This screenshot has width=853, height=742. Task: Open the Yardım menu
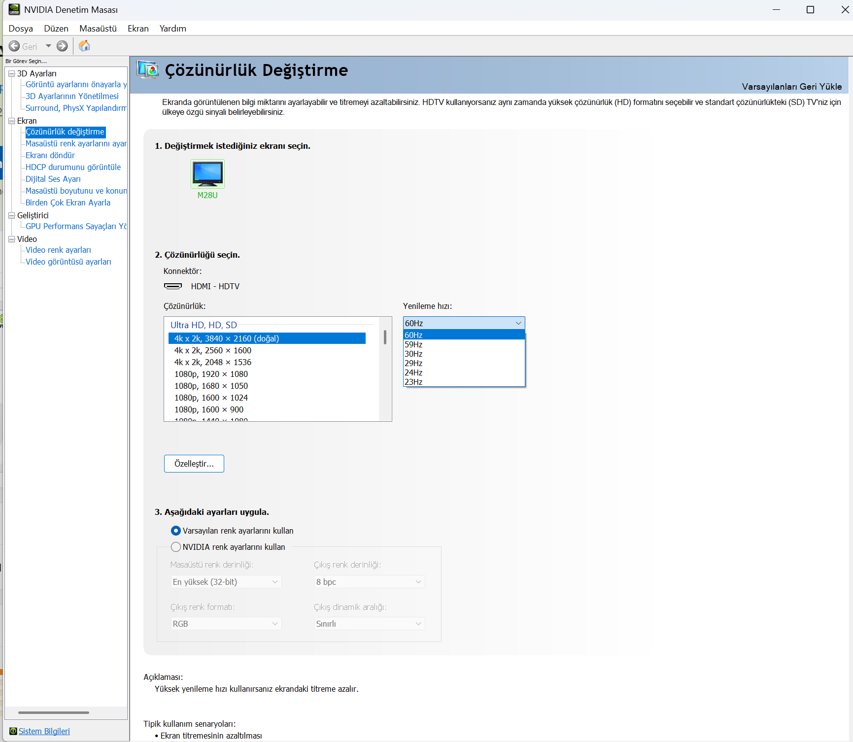(x=173, y=29)
